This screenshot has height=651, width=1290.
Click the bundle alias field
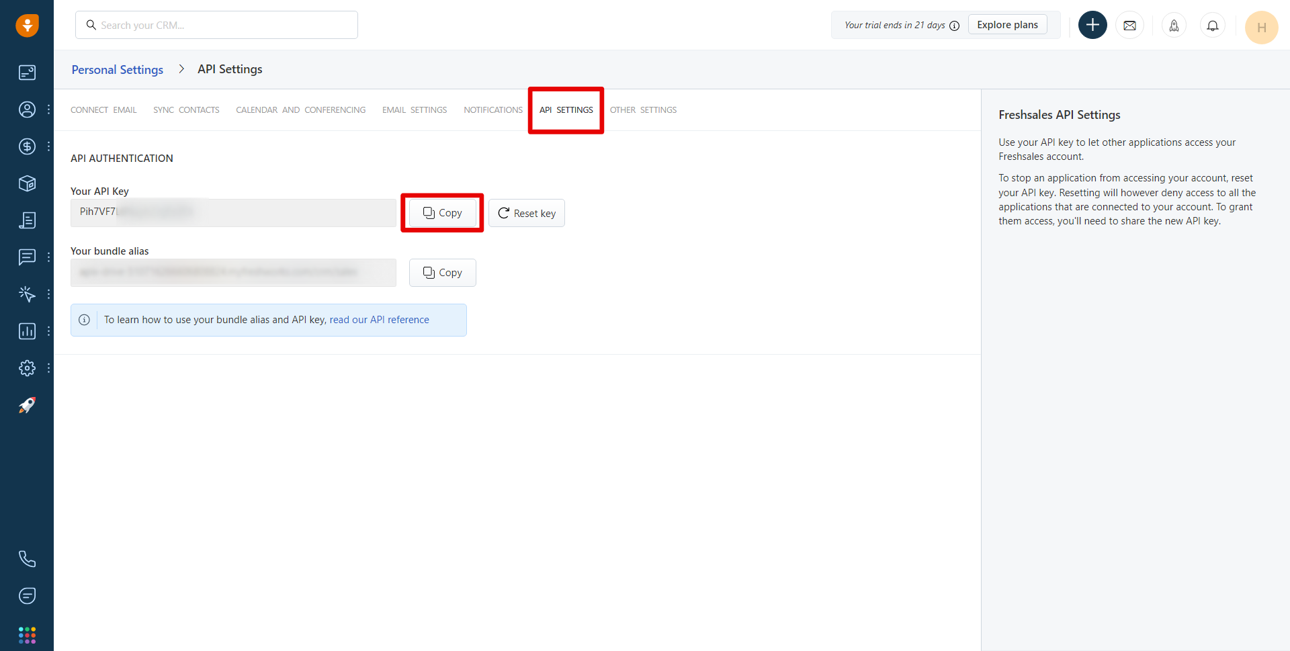[x=233, y=273]
